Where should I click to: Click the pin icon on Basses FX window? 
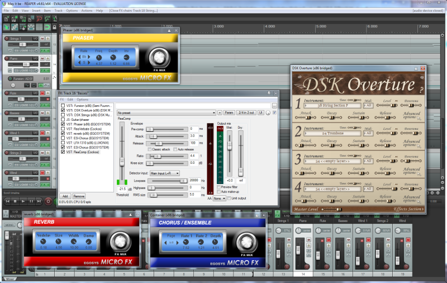click(269, 93)
